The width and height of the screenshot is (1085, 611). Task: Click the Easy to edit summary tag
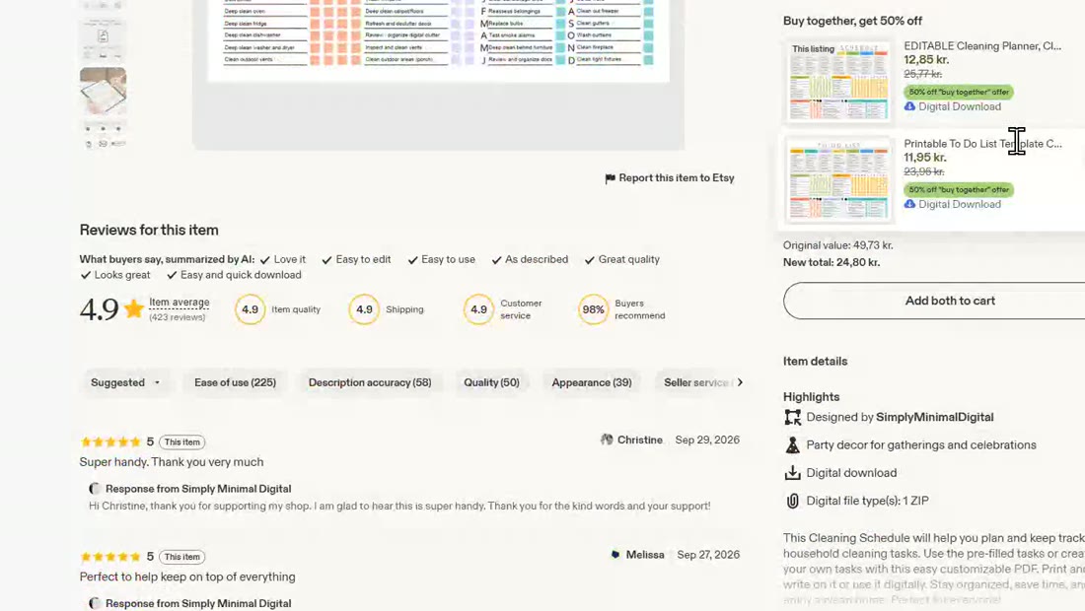[x=356, y=259]
